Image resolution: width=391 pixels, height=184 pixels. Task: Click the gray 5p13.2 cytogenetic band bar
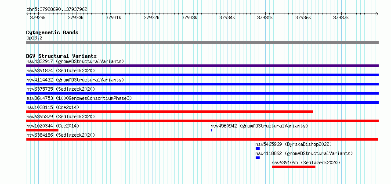click(x=202, y=42)
